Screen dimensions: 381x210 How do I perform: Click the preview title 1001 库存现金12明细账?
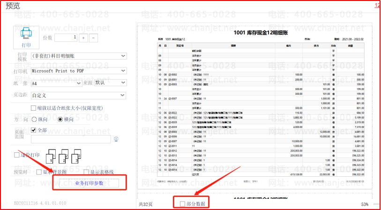pyautogui.click(x=261, y=33)
